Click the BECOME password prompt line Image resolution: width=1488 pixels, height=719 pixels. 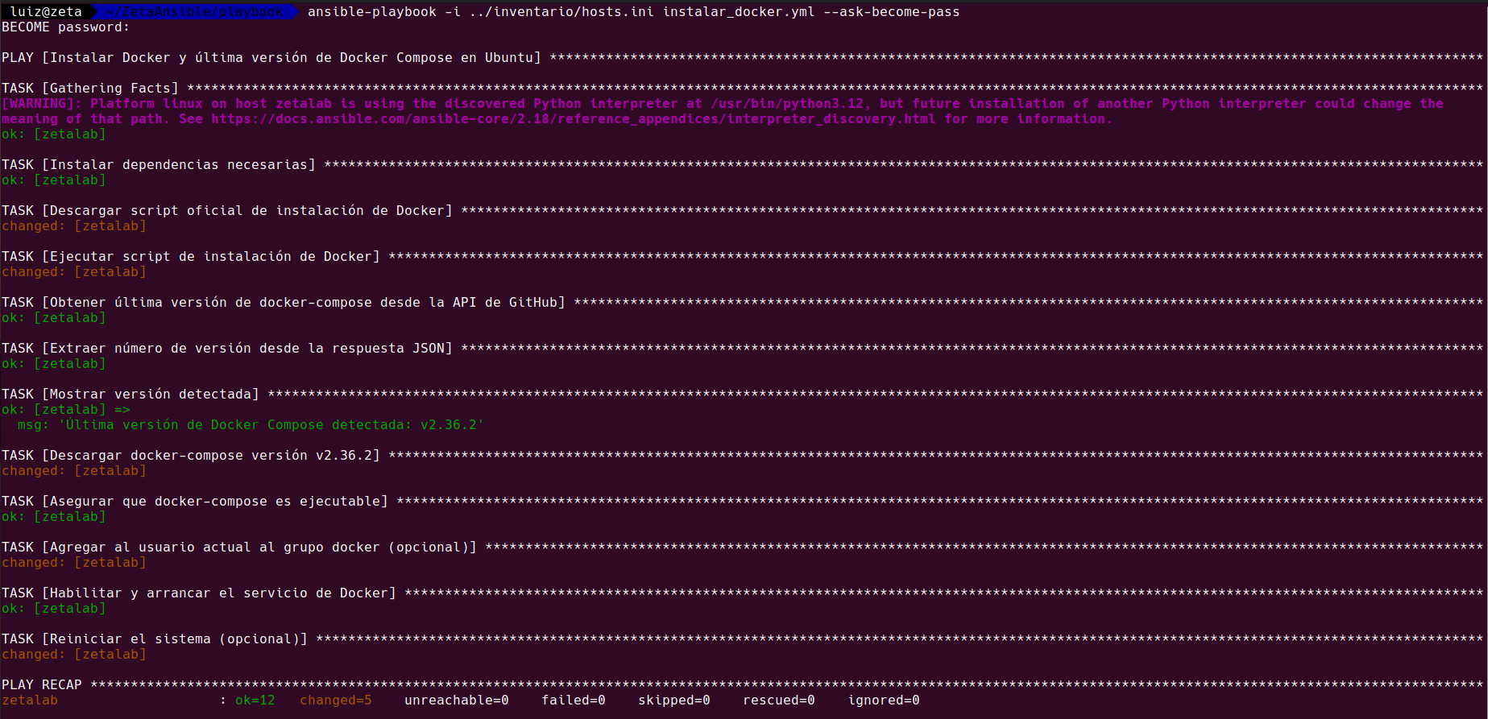[x=65, y=27]
